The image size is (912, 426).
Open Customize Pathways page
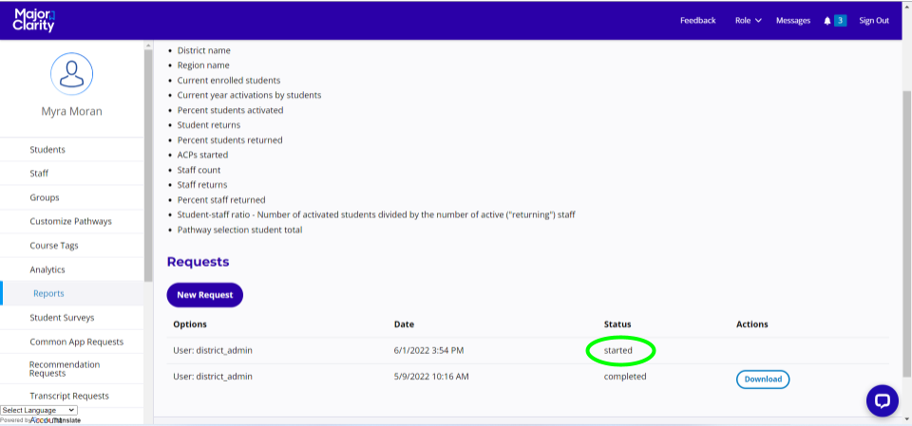(70, 221)
